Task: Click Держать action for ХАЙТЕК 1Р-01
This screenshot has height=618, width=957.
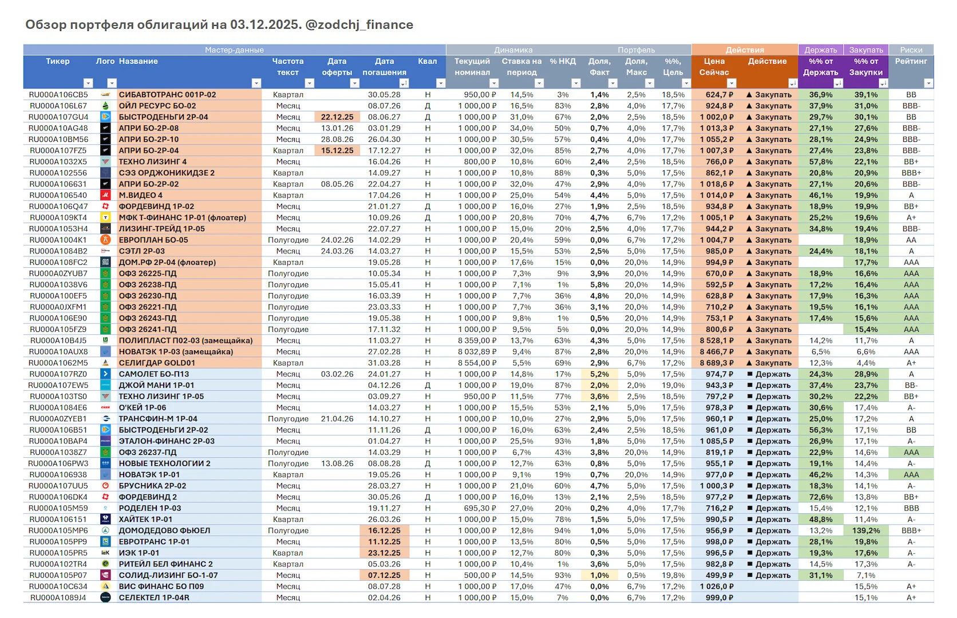Action: point(769,520)
